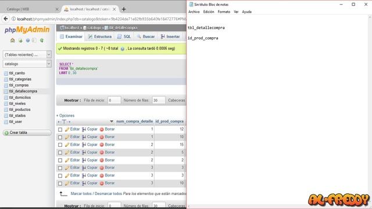Screen dimensions: 372x209
Task: Click the Insertar tab icon
Action: point(163,37)
